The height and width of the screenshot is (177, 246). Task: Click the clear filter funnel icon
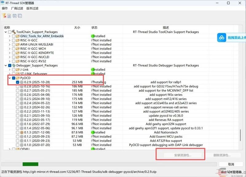[4, 16]
